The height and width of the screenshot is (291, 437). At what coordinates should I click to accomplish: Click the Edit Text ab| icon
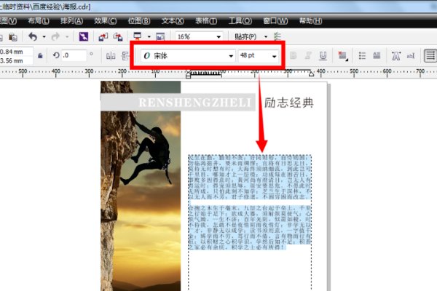tap(411, 56)
